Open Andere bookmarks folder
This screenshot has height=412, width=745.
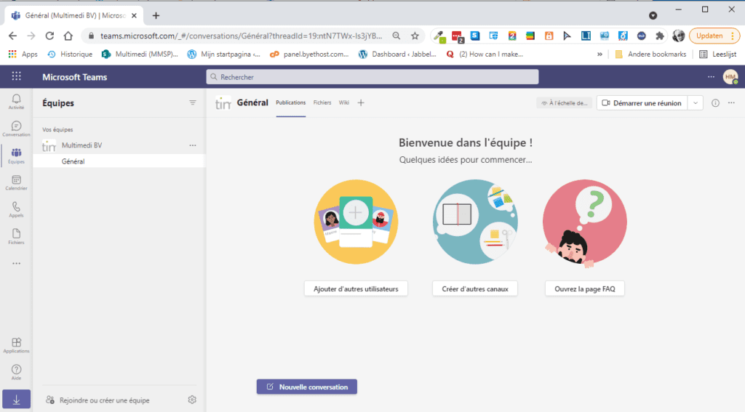651,54
